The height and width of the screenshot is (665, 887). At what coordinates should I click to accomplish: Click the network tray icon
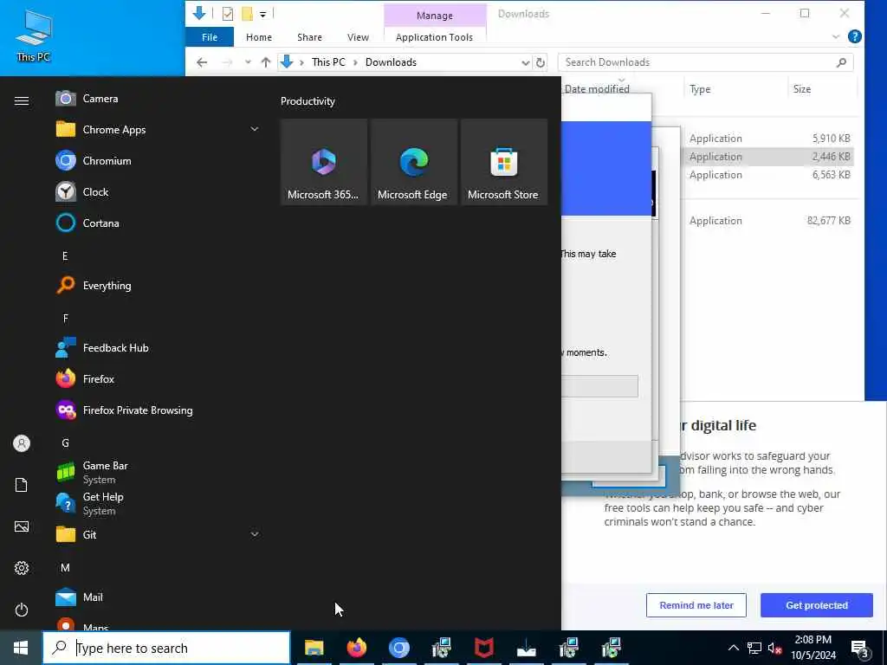click(x=754, y=648)
